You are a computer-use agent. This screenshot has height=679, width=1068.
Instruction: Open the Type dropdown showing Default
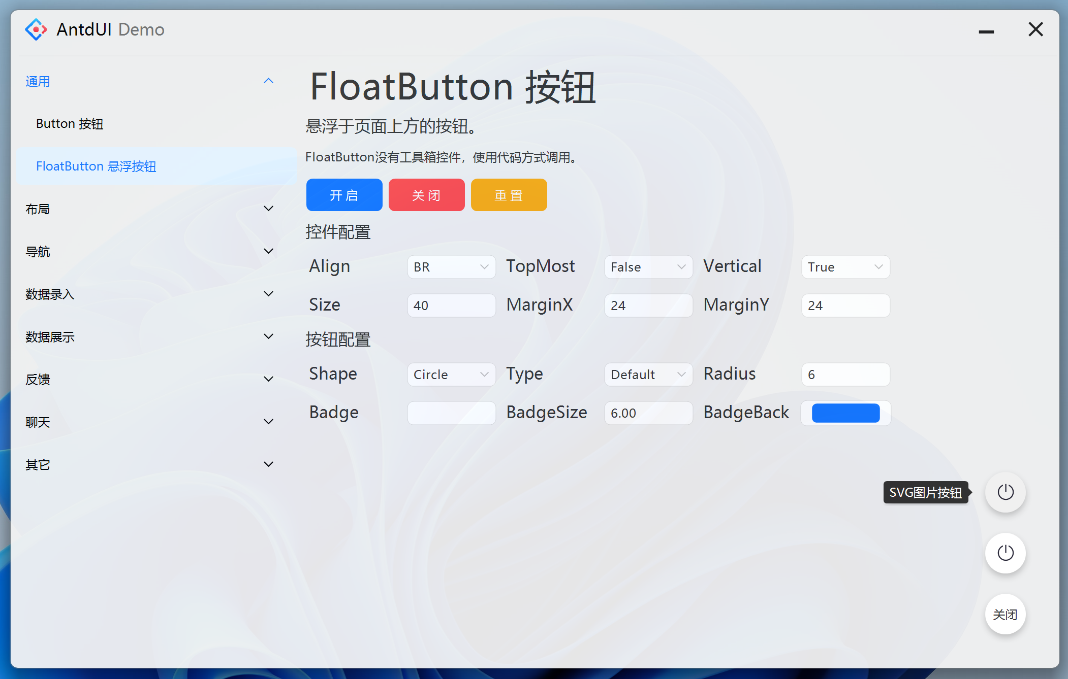pos(648,375)
